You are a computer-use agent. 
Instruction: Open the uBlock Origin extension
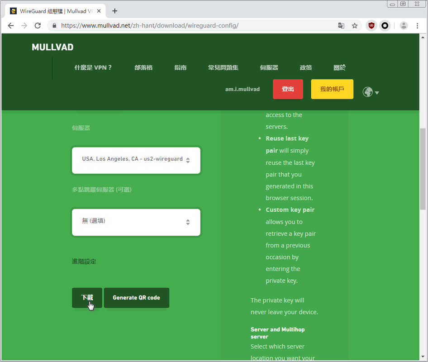pos(371,26)
